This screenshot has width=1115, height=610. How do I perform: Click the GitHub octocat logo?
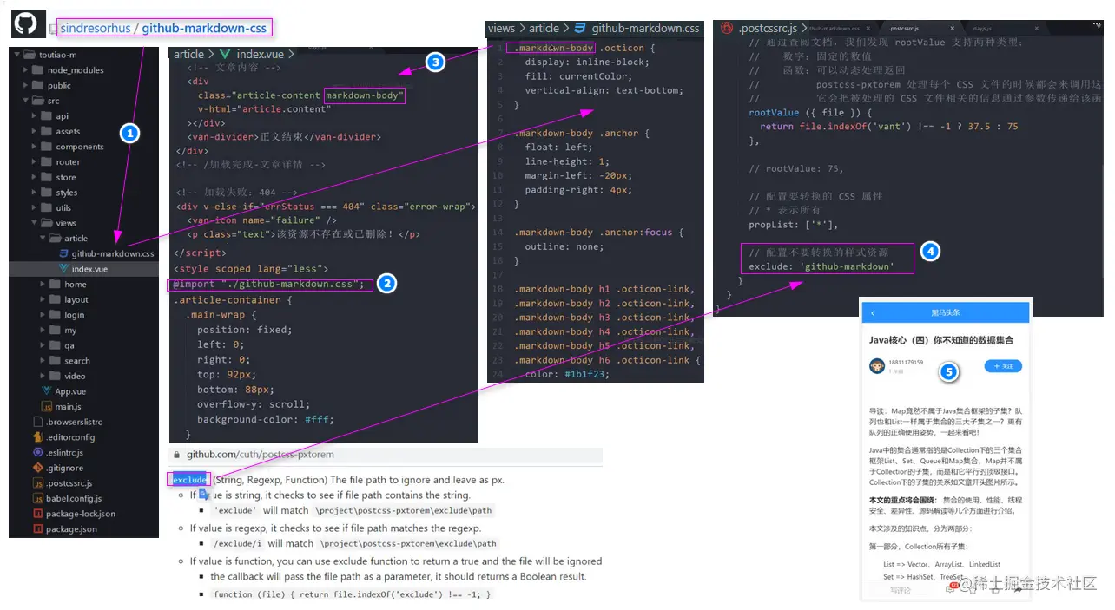click(x=24, y=24)
